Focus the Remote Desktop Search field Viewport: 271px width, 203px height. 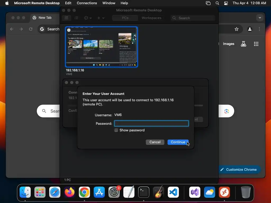click(x=193, y=18)
